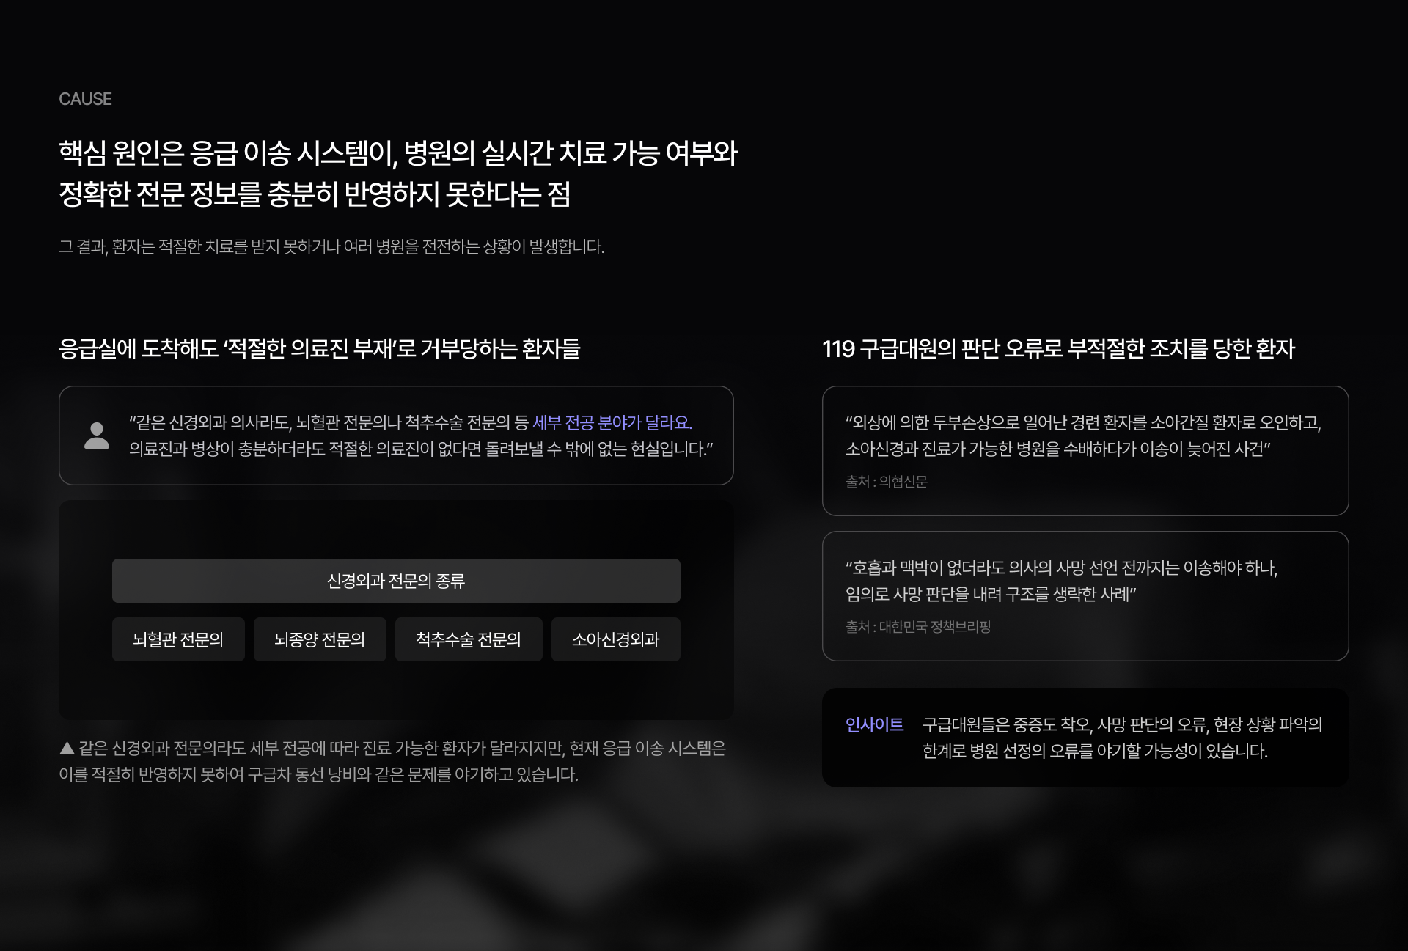The width and height of the screenshot is (1408, 951).
Task: Select the 뇌종양 전문의 chip
Action: pos(320,639)
